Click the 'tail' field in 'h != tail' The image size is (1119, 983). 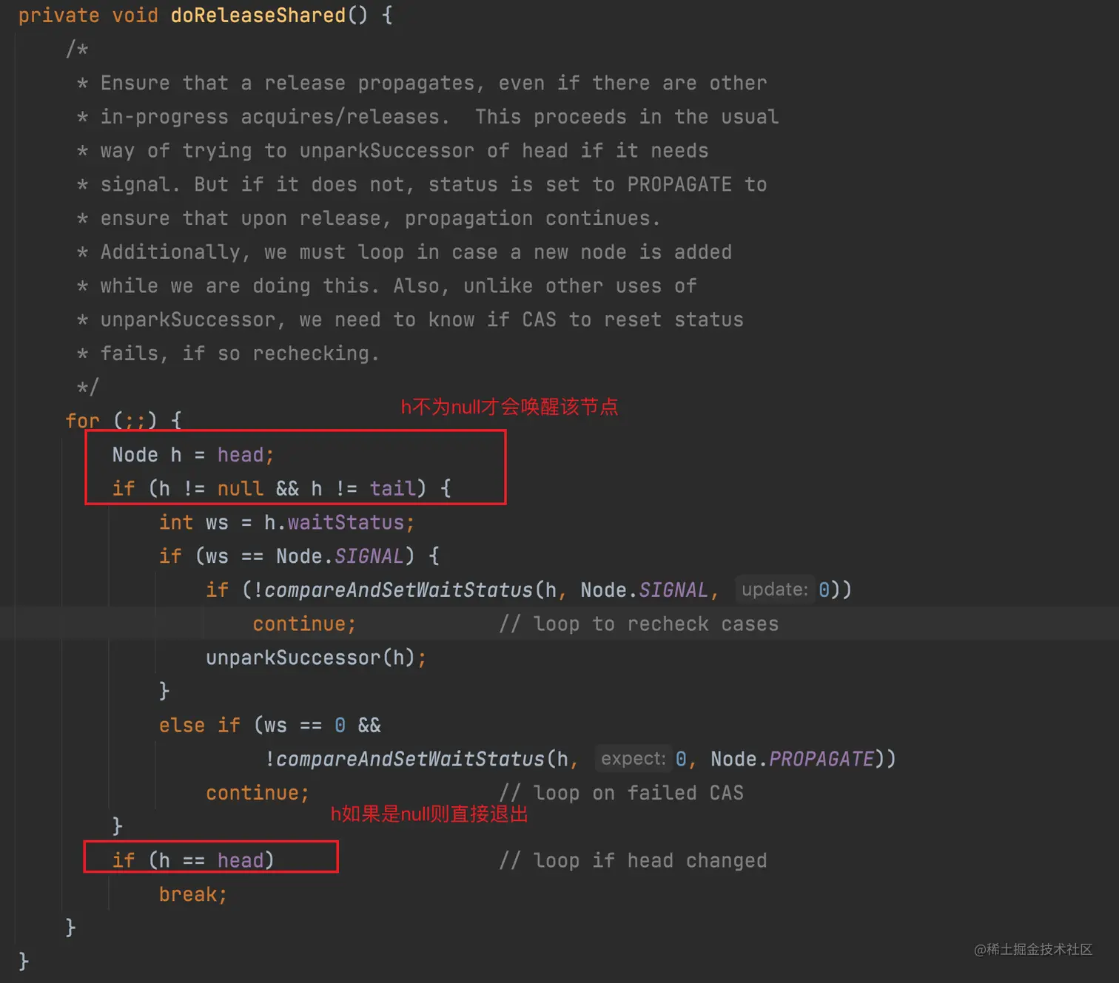[392, 488]
